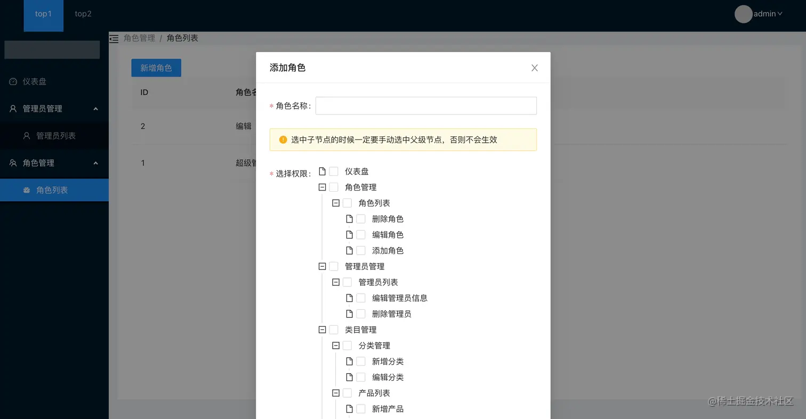Viewport: 806px width, 419px height.
Task: Click the user icon beside 管理员列表
Action: (27, 136)
